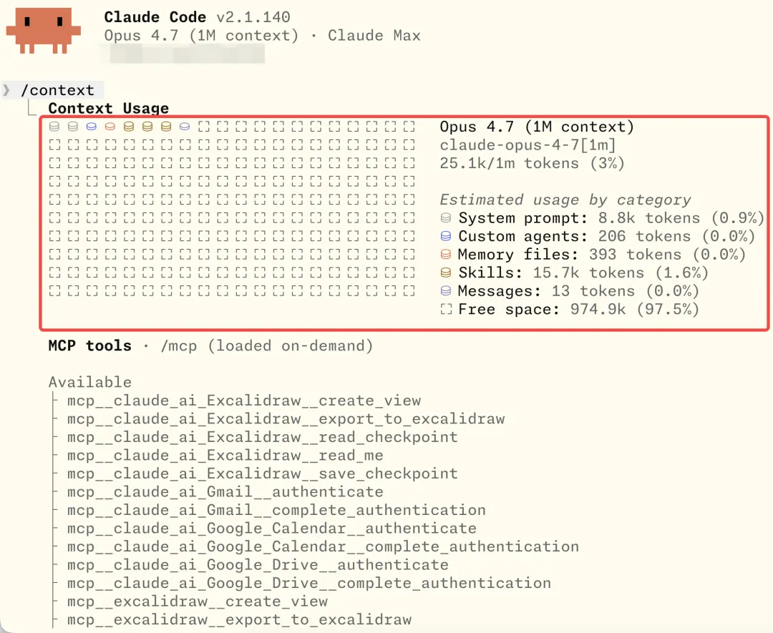Click the /context command text

(57, 90)
